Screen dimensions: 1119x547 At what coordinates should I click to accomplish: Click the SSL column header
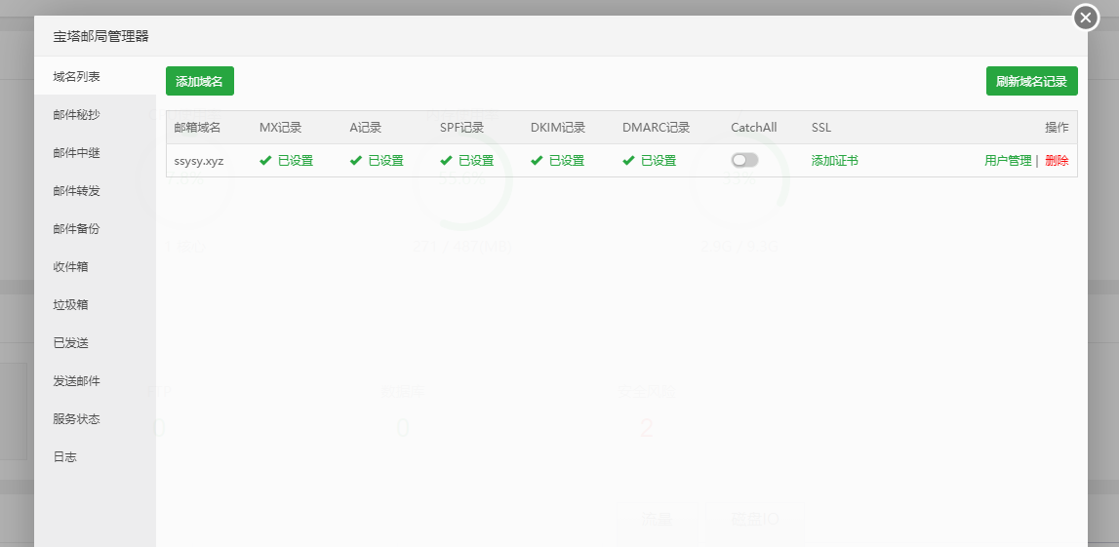[821, 129]
